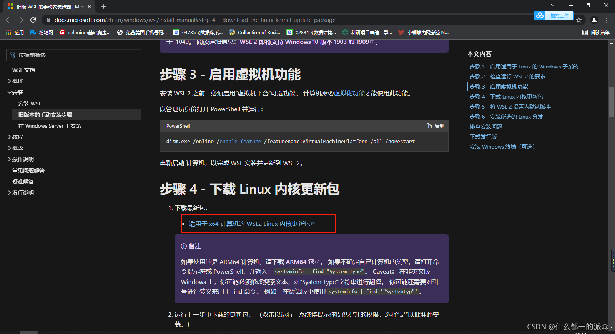Viewport: 615px width, 334px height.
Task: Open the 科研项目申请 bookmark
Action: [x=367, y=32]
